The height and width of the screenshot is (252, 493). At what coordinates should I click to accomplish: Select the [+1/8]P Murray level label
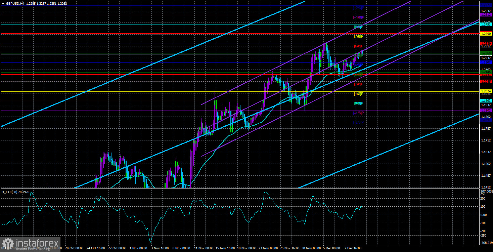(x=358, y=17)
